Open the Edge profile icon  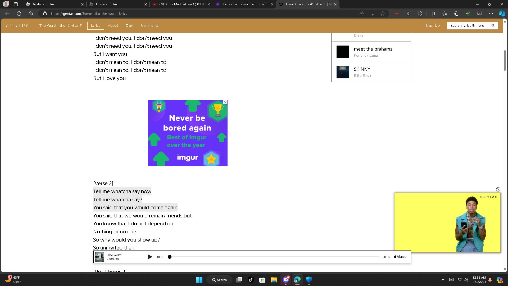6,4
